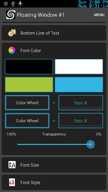Tap the list notification icon in status bar
108x192 pixels.
6,4
